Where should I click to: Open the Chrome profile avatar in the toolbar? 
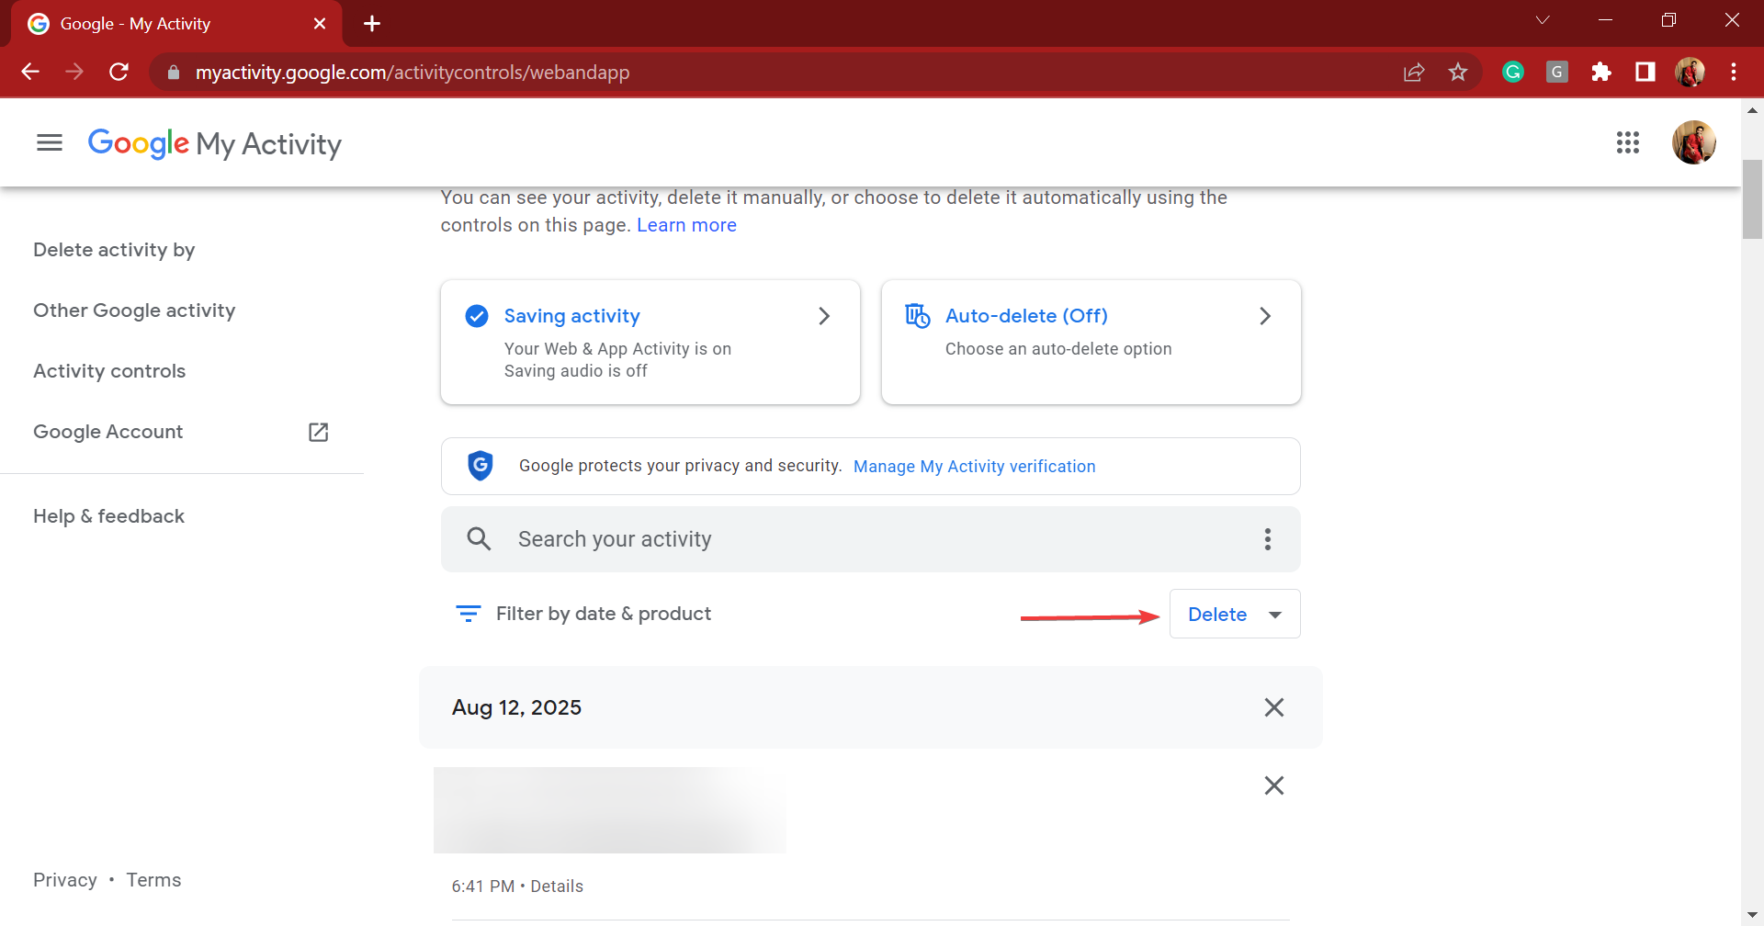click(1690, 72)
